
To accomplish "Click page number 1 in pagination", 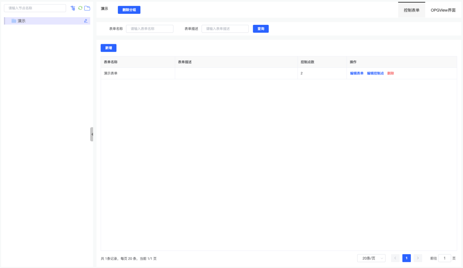I will 406,258.
